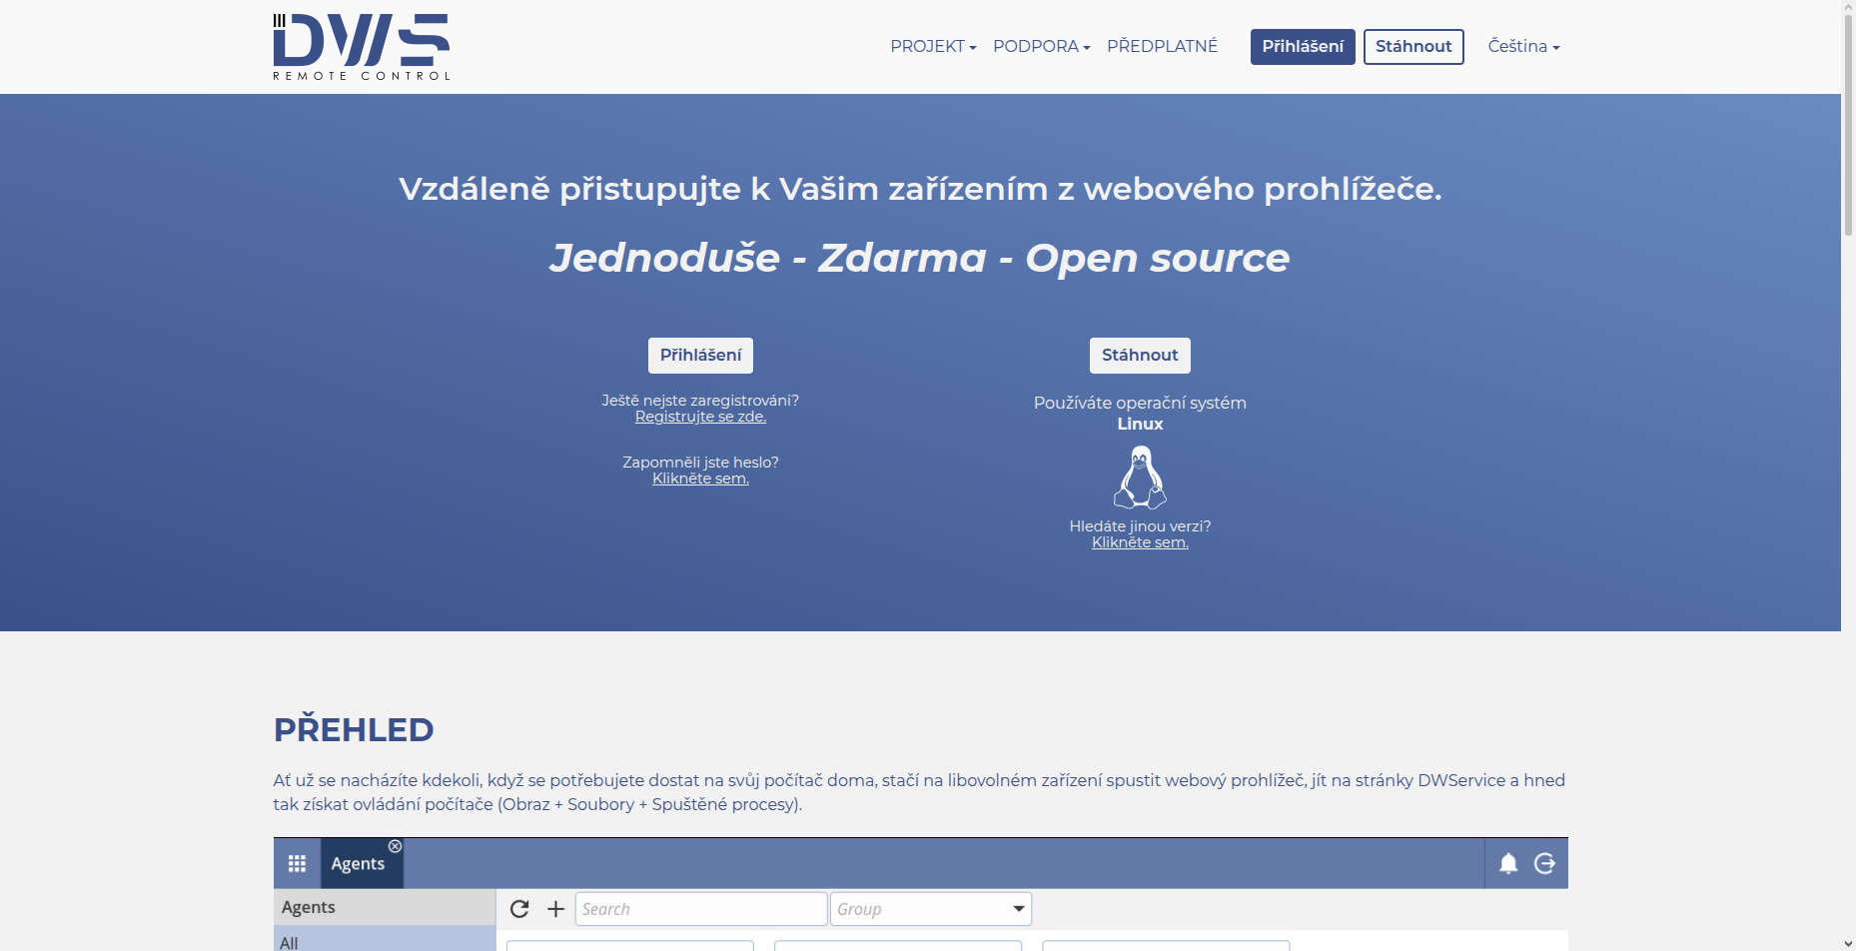The height and width of the screenshot is (951, 1856).
Task: Click the notification bell icon
Action: point(1508,863)
